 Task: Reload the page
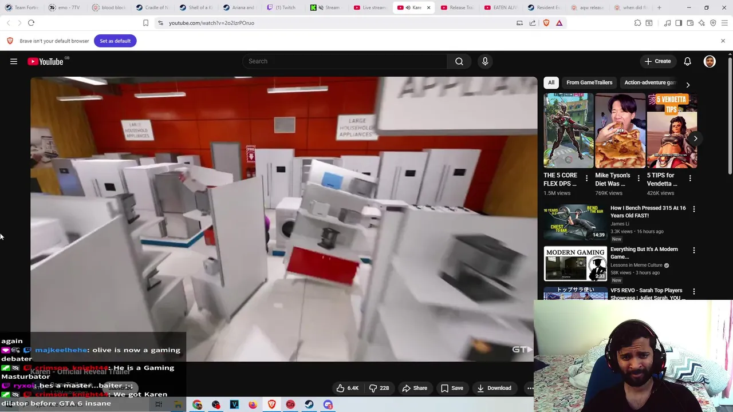31,23
